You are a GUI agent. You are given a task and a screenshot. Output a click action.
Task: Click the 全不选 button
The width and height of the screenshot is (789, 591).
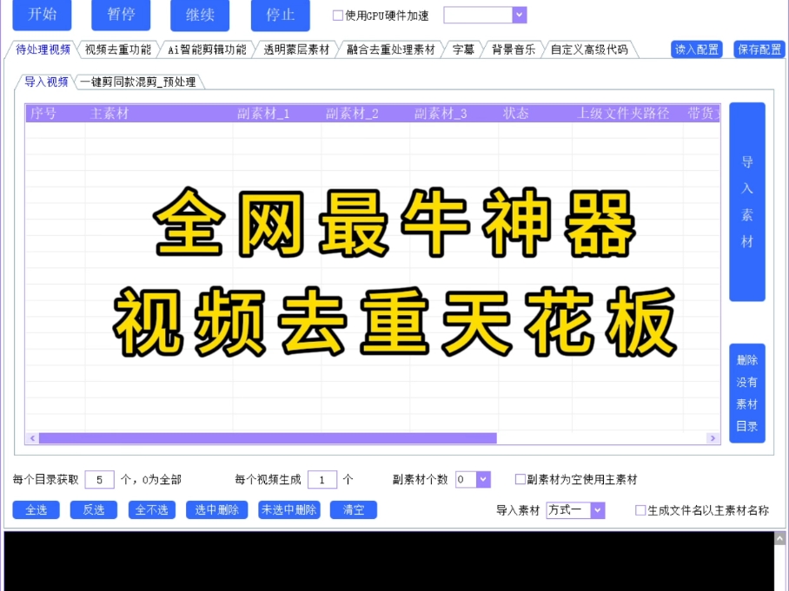click(151, 509)
